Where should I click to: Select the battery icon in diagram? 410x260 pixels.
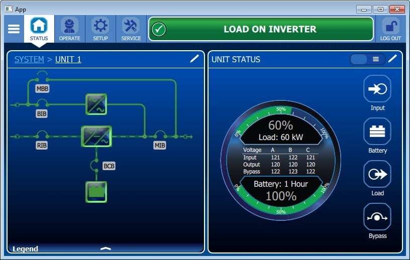pyautogui.click(x=96, y=192)
